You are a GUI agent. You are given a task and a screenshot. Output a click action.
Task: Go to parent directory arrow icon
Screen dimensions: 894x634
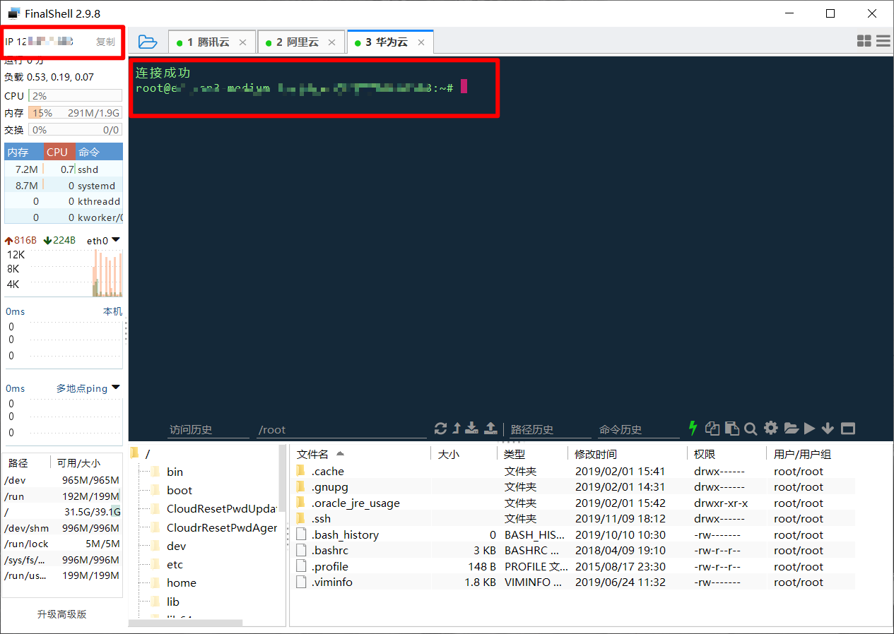(x=457, y=429)
